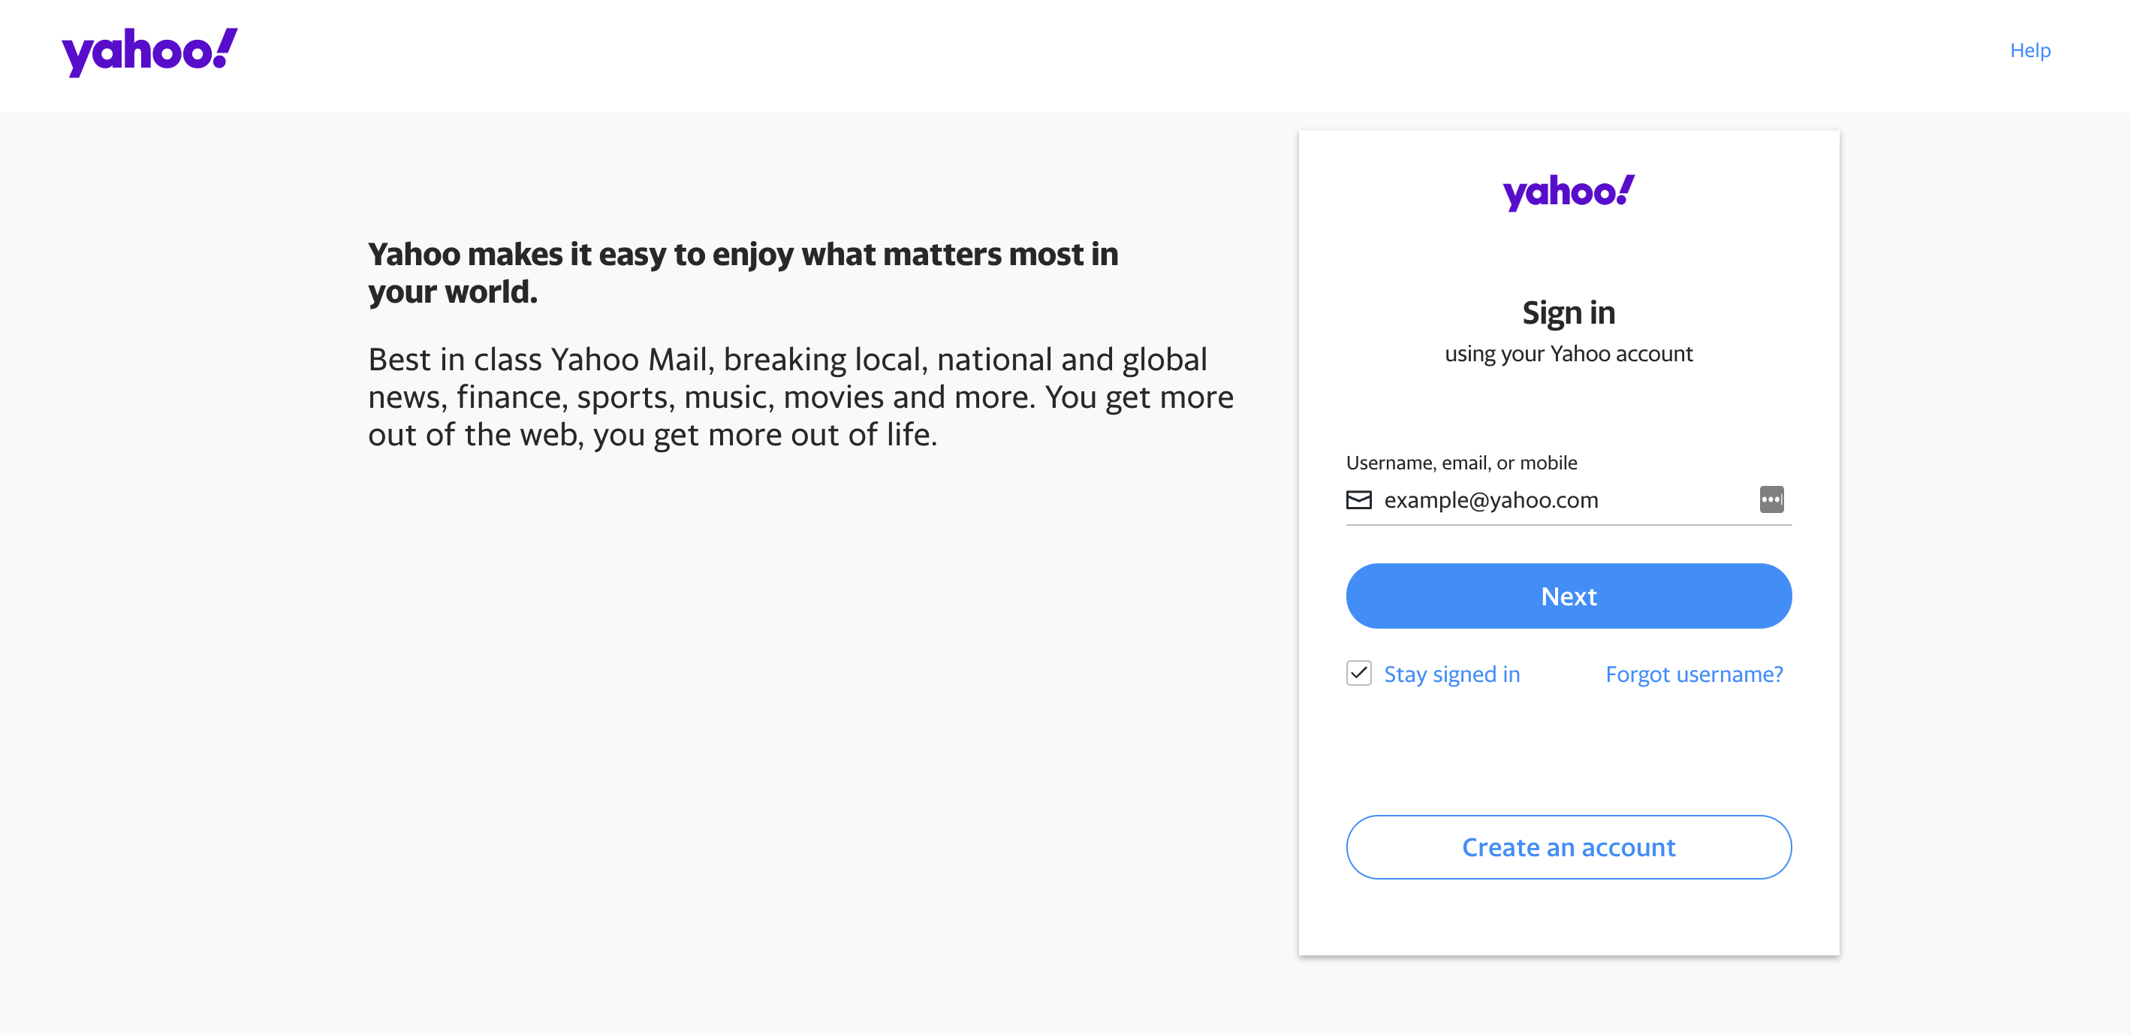The height and width of the screenshot is (1035, 2131).
Task: Click the Yahoo logo in the page header
Action: pyautogui.click(x=149, y=52)
